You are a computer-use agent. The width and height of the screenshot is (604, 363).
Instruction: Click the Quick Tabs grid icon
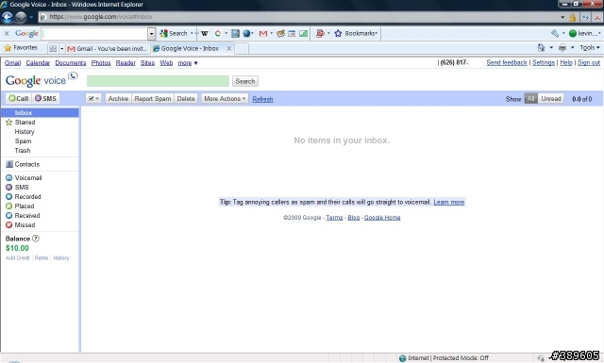[53, 48]
